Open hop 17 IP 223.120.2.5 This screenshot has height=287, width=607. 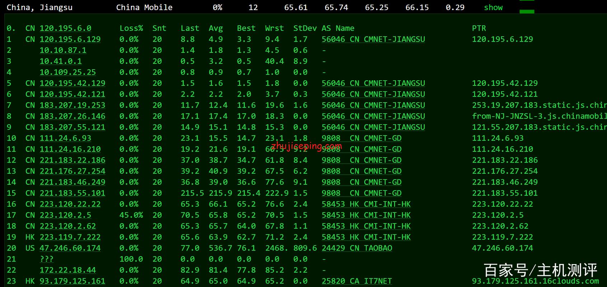(65, 215)
